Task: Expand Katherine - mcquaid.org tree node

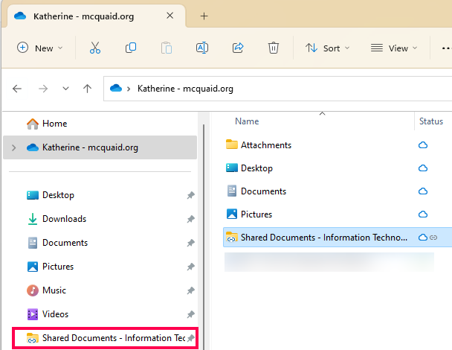Action: pos(13,147)
